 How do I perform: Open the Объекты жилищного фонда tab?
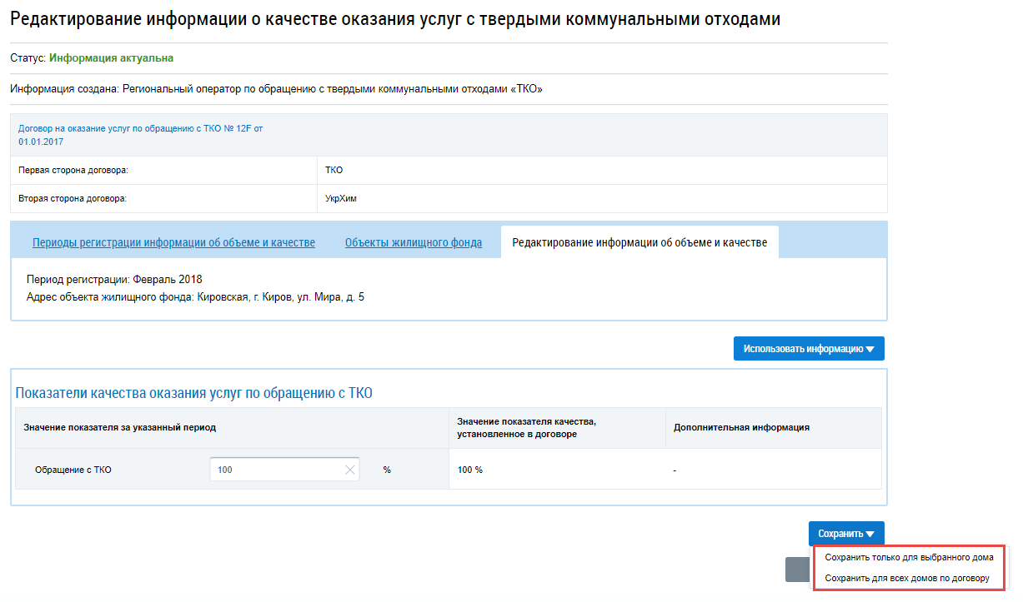pyautogui.click(x=414, y=243)
